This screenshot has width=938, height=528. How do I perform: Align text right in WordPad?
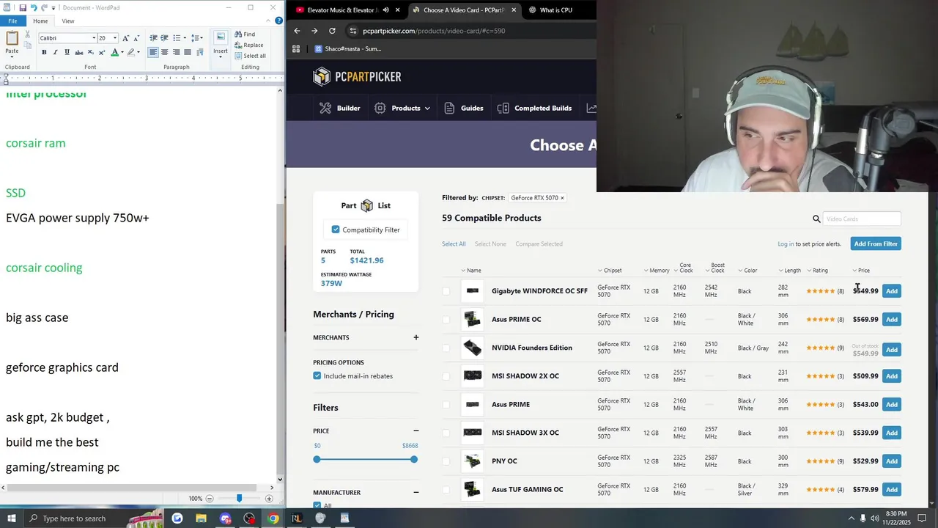[176, 52]
